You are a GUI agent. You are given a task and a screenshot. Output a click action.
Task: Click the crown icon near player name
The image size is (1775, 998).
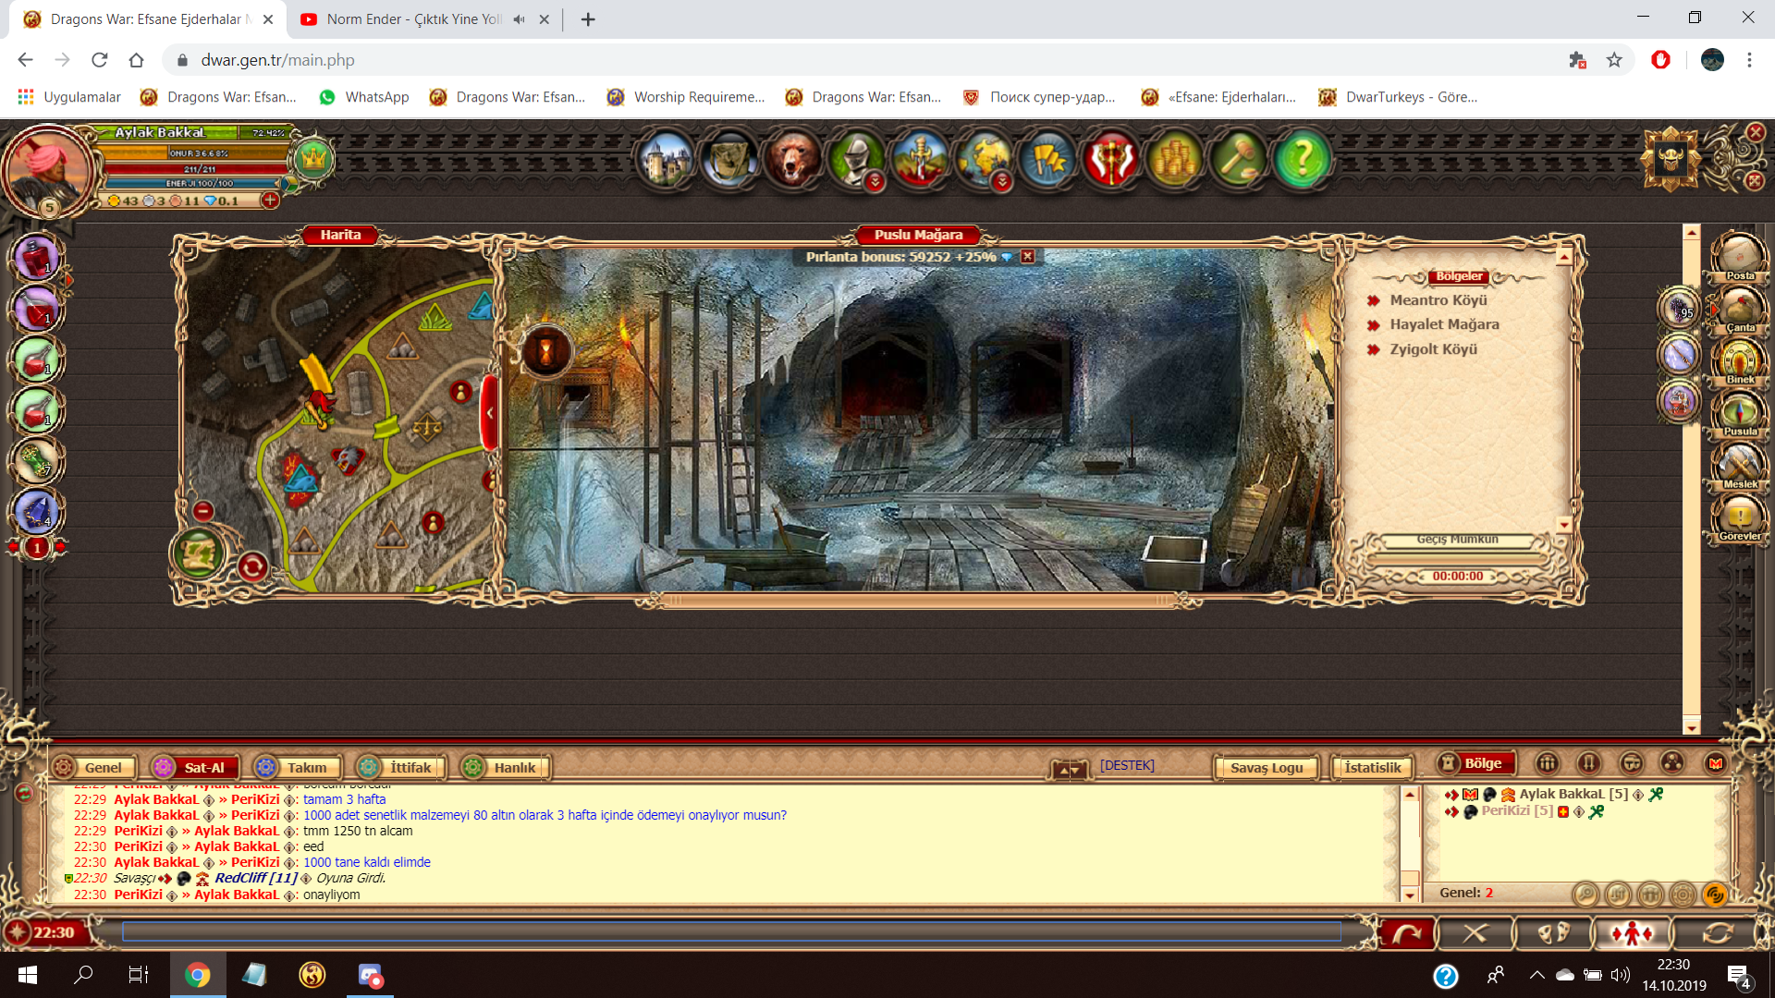[x=313, y=160]
